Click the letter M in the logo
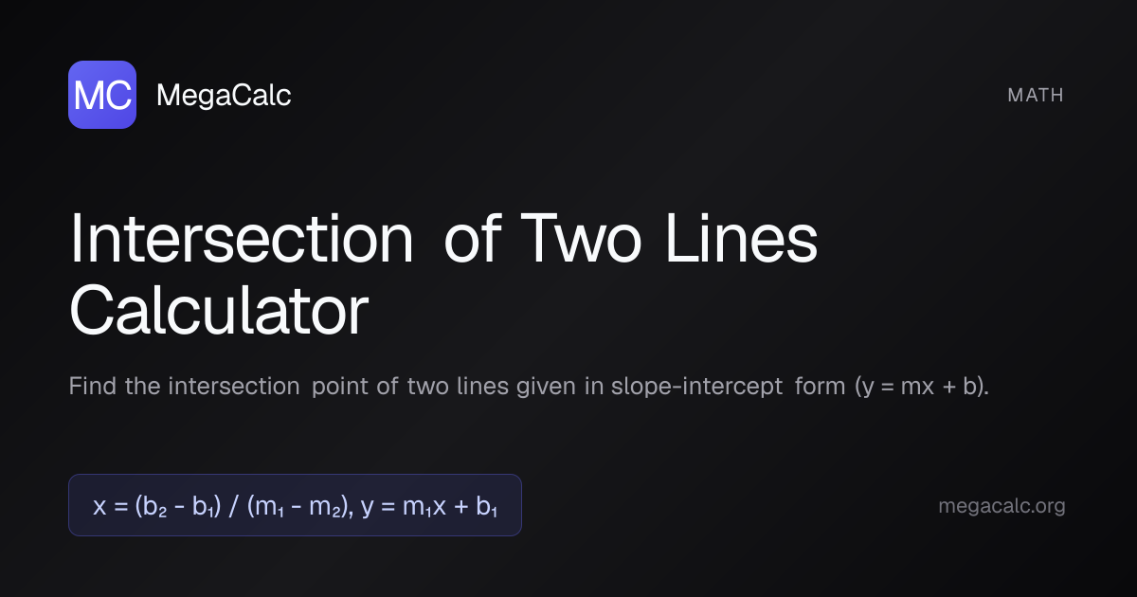Viewport: 1137px width, 597px height. coord(89,96)
